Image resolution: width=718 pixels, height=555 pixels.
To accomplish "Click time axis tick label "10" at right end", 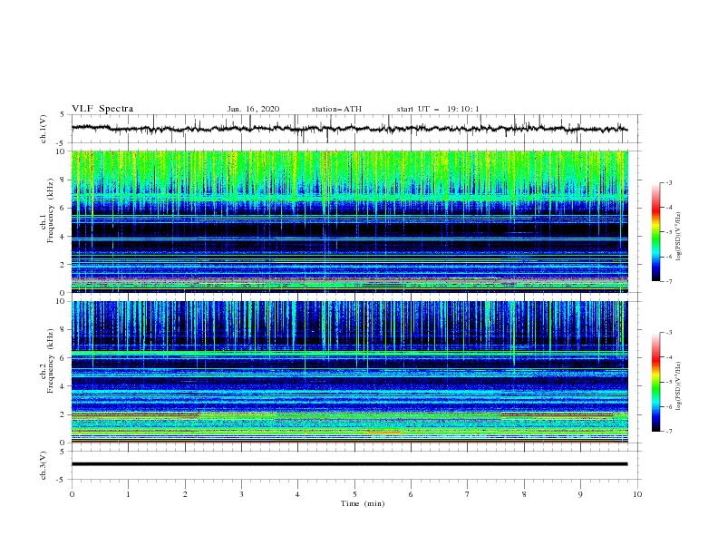I will pos(637,494).
